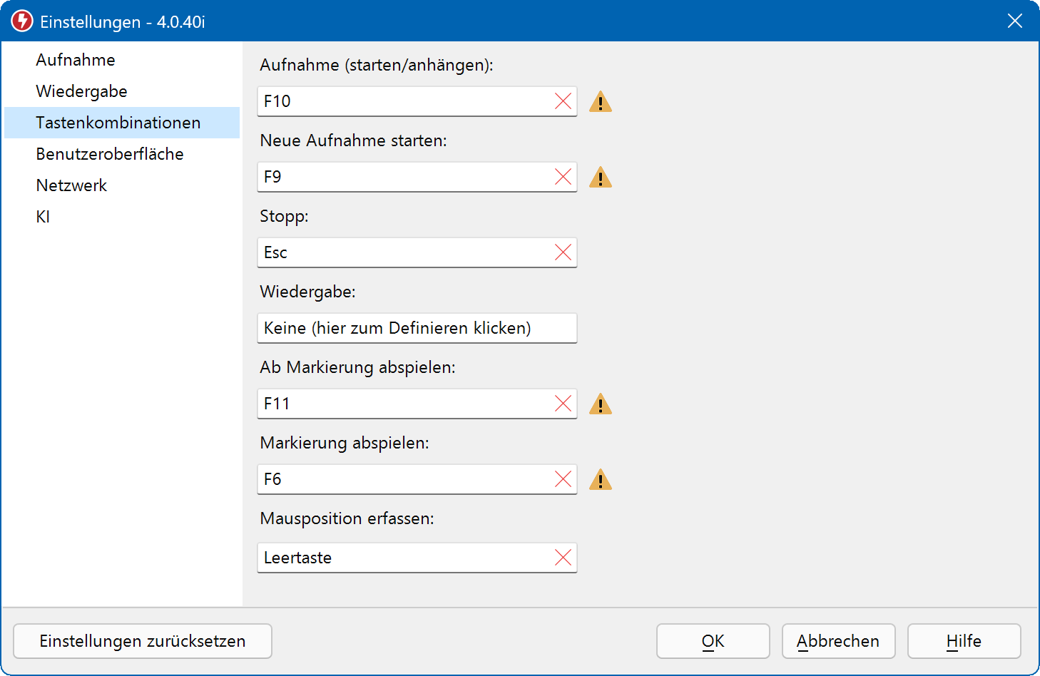Switch to Wiedergabe settings
This screenshot has width=1040, height=676.
tap(82, 91)
